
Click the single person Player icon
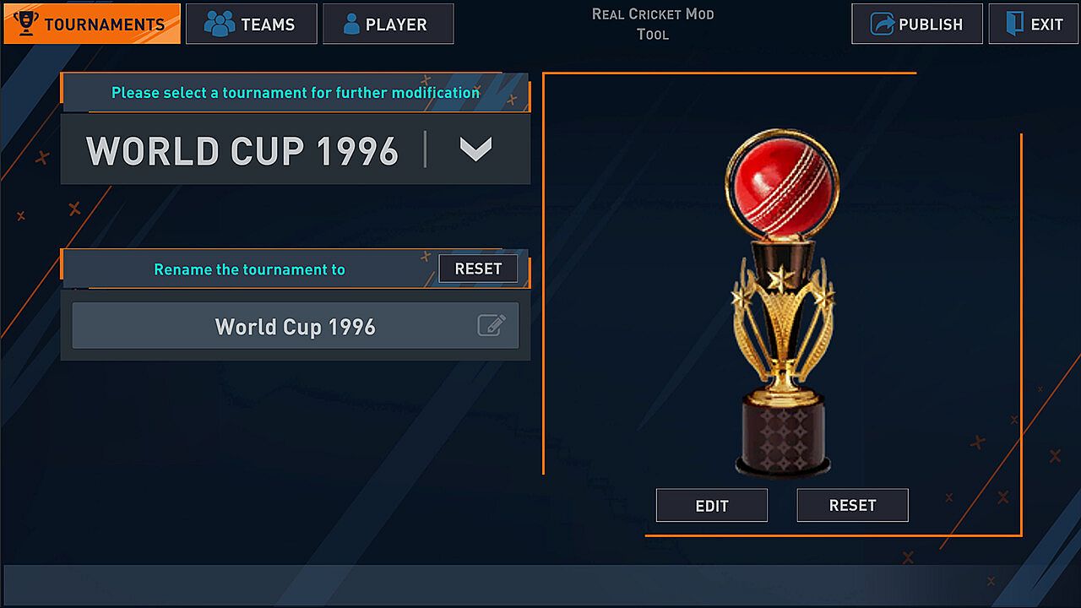click(x=351, y=24)
